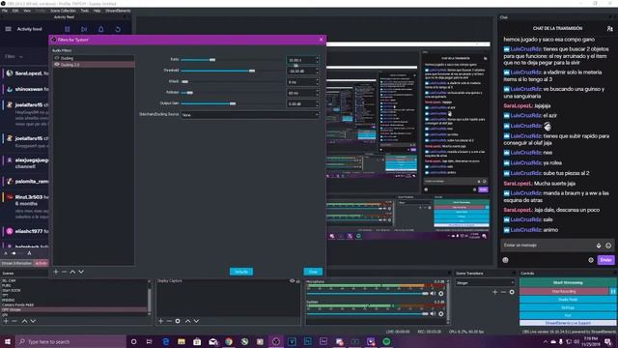Click the Close button in Filters dialog
This screenshot has width=618, height=348.
pyautogui.click(x=313, y=272)
